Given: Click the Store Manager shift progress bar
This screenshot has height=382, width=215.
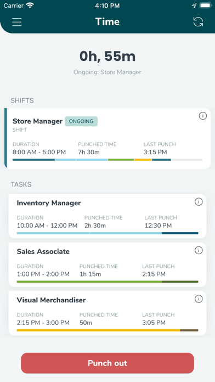Looking at the screenshot, I should coord(107,160).
